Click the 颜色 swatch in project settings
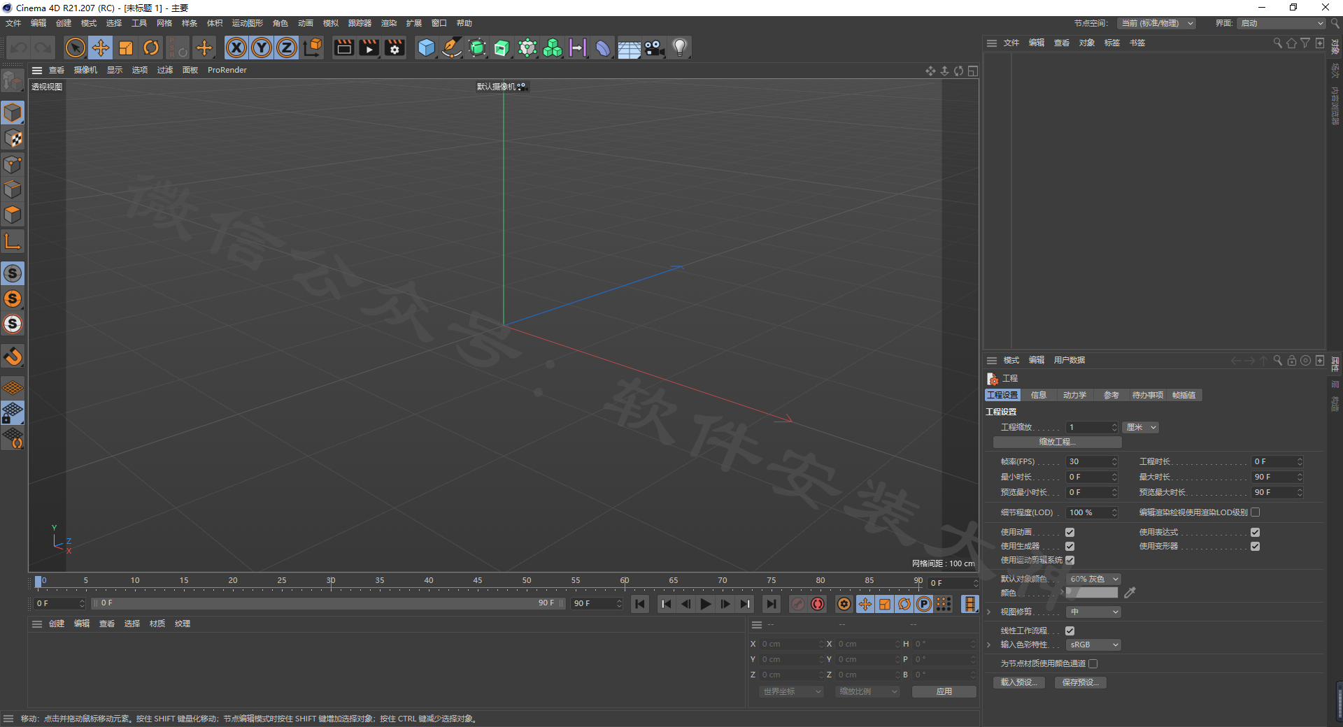 [x=1092, y=593]
